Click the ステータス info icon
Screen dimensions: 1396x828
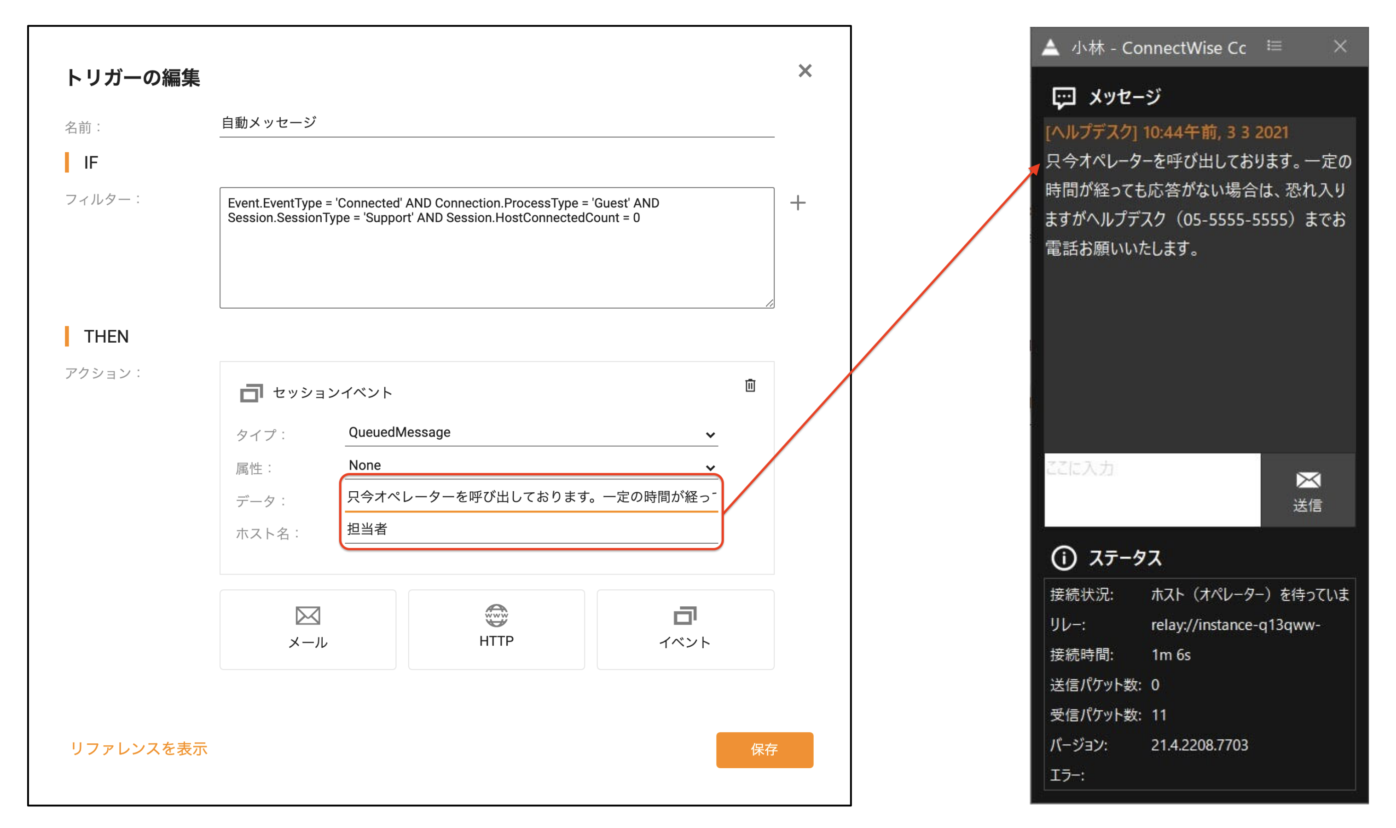pyautogui.click(x=1063, y=558)
